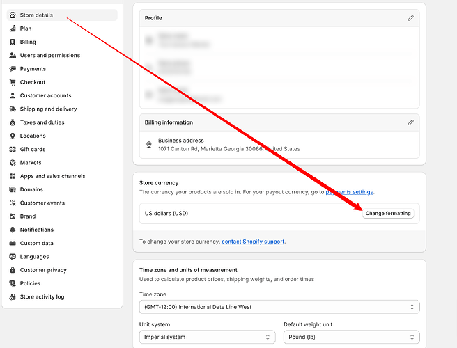The image size is (457, 348).
Task: Click the Domains icon in sidebar
Action: coord(13,189)
